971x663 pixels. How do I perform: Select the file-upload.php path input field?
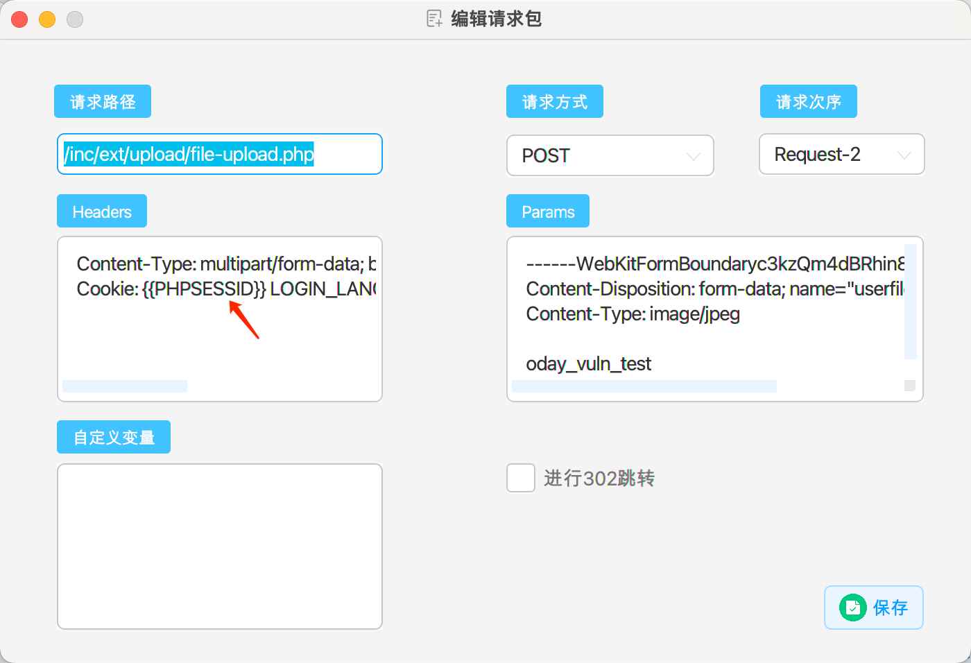[x=219, y=154]
